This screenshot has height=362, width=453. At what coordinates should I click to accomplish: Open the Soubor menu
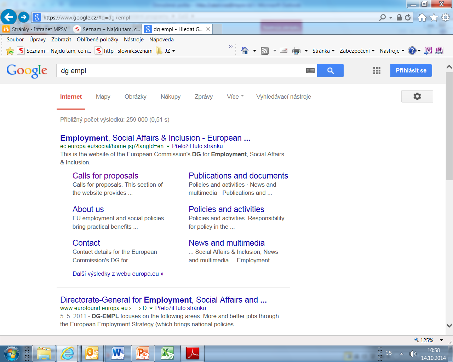pyautogui.click(x=15, y=40)
